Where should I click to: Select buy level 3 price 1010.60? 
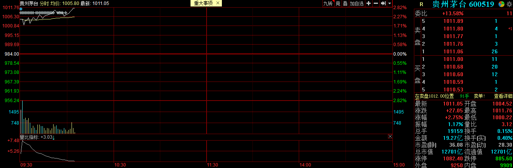[453, 74]
